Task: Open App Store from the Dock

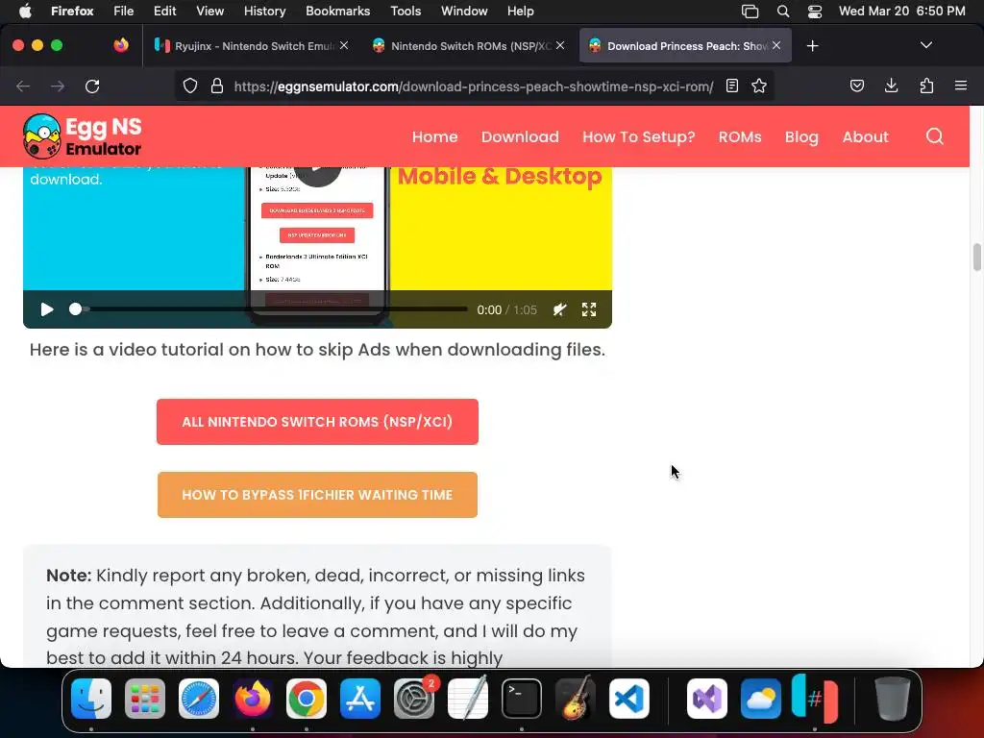Action: click(360, 699)
